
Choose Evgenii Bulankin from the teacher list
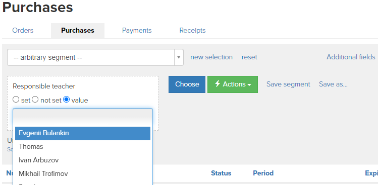[x=83, y=133]
